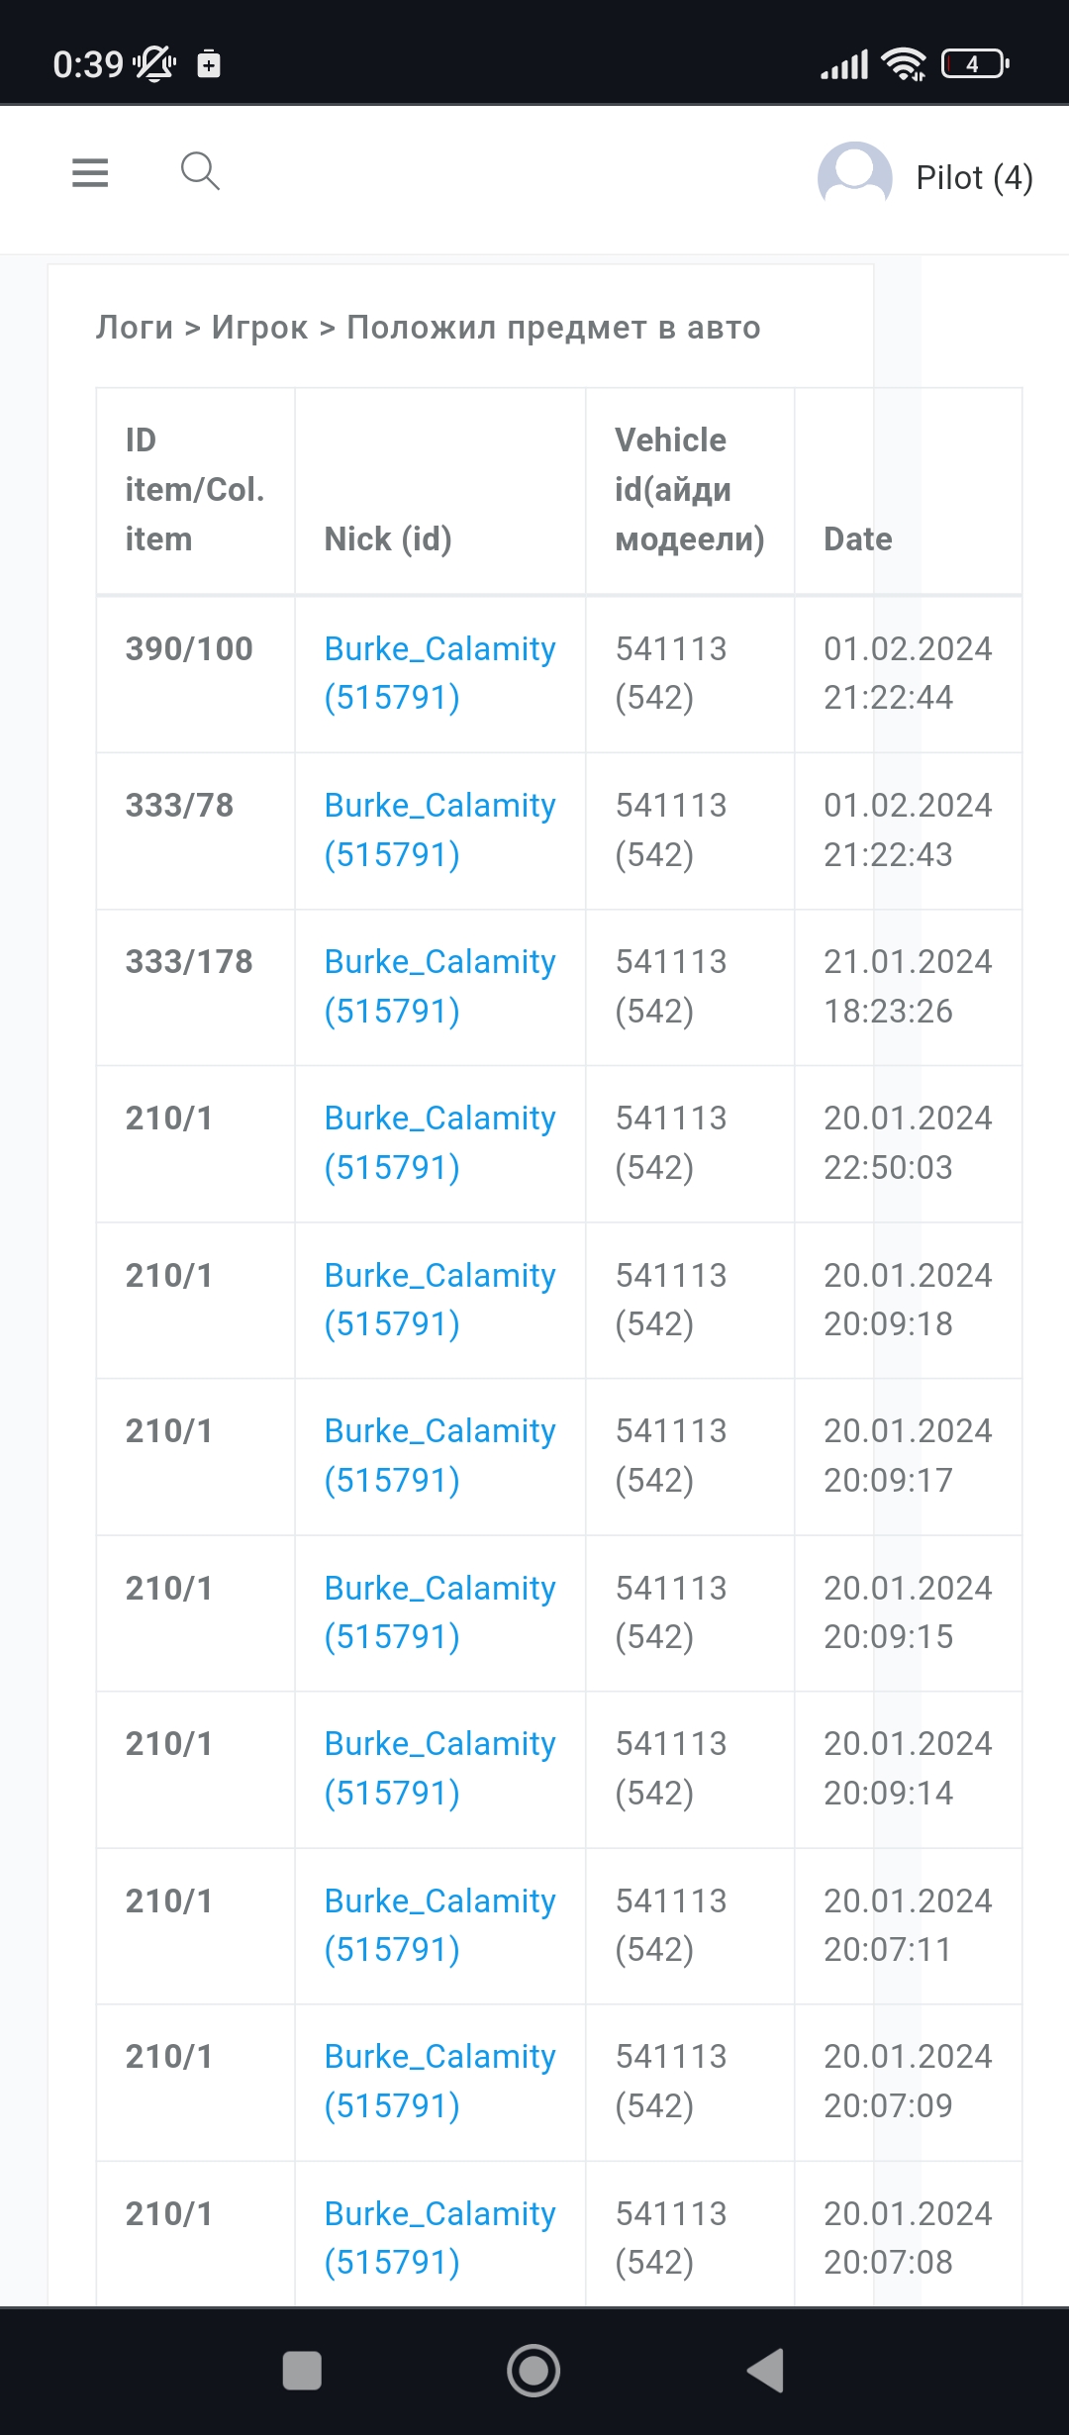The height and width of the screenshot is (2435, 1069).
Task: Click the Nick (id) column header
Action: point(388,538)
